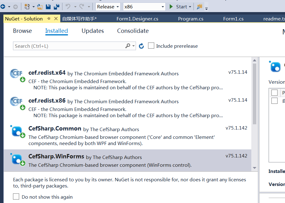Image resolution: width=285 pixels, height=203 pixels.
Task: Click into the package Search box
Action: click(x=68, y=46)
